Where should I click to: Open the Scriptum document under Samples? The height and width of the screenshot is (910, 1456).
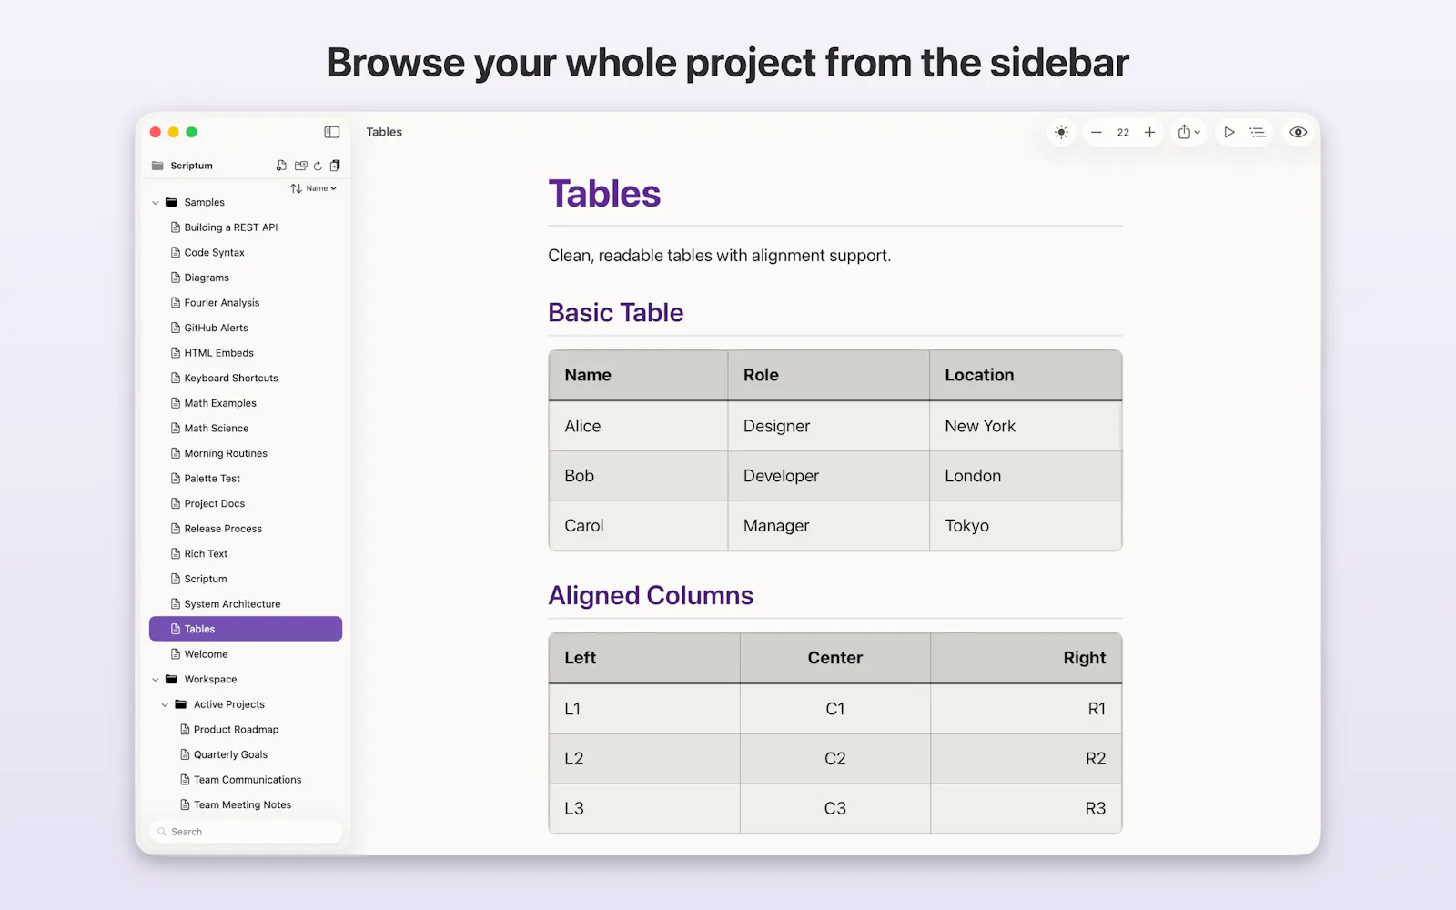tap(246, 579)
